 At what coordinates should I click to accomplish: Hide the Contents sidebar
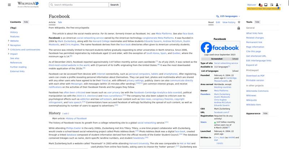(x=26, y=22)
